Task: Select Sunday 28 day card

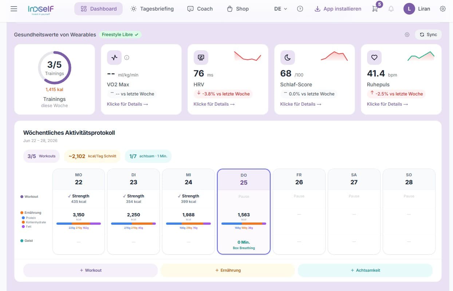Action: 409,212
